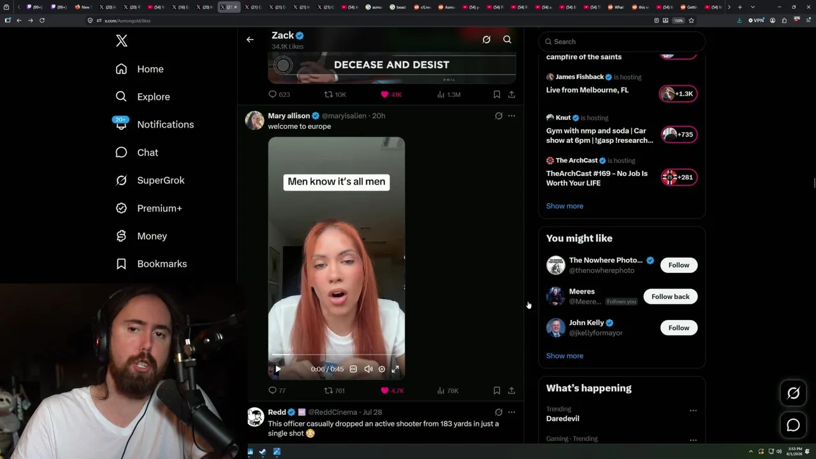Open Mary allison's profile picture
This screenshot has height=459, width=816.
click(254, 120)
